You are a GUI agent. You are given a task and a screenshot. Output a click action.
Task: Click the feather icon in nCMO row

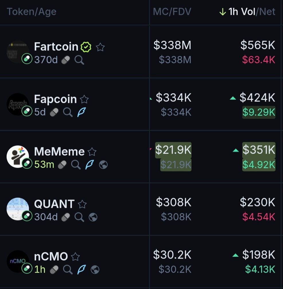click(x=81, y=270)
